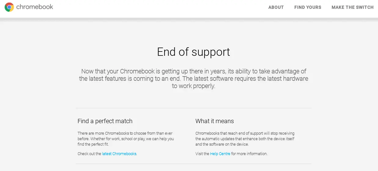Click the Chrome logo icon
Screen dimensions: 378x171
tap(9, 7)
